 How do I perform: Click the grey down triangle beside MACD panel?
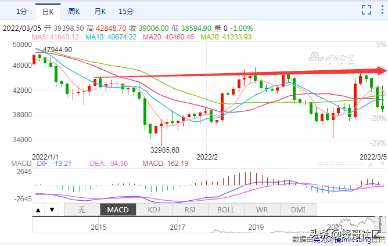pos(383,164)
